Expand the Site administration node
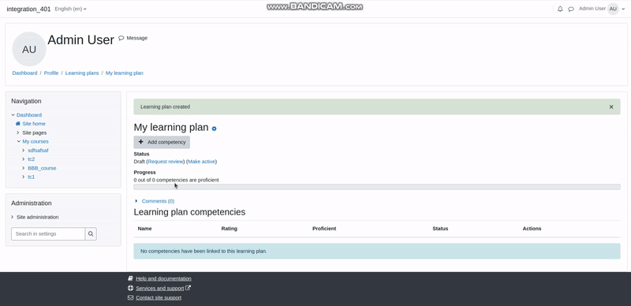The height and width of the screenshot is (306, 631). tap(13, 217)
